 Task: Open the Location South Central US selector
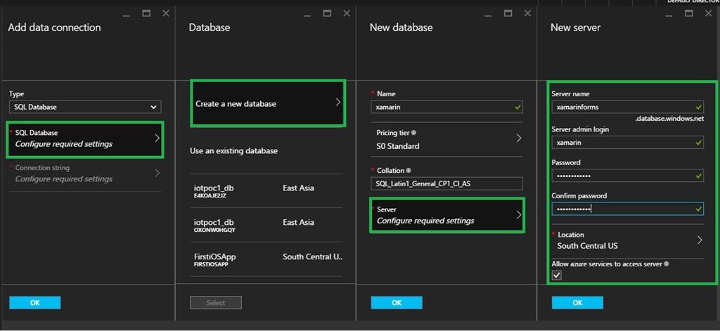[627, 240]
